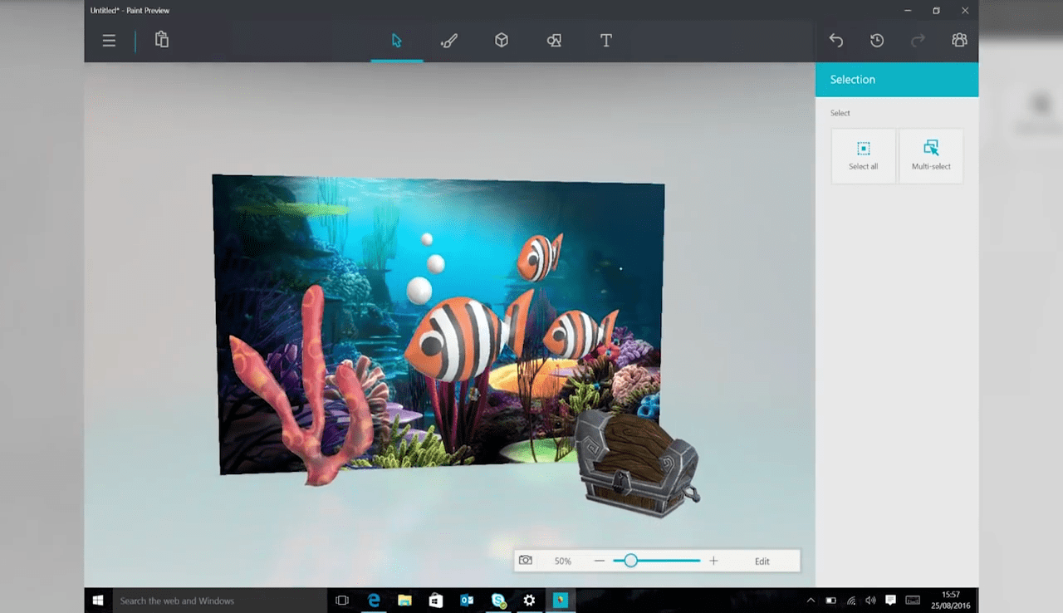
Task: Click the Paste clipboard icon
Action: coord(161,40)
